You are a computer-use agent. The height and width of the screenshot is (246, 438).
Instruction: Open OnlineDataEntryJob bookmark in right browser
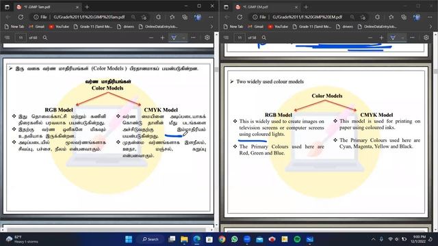click(x=377, y=27)
